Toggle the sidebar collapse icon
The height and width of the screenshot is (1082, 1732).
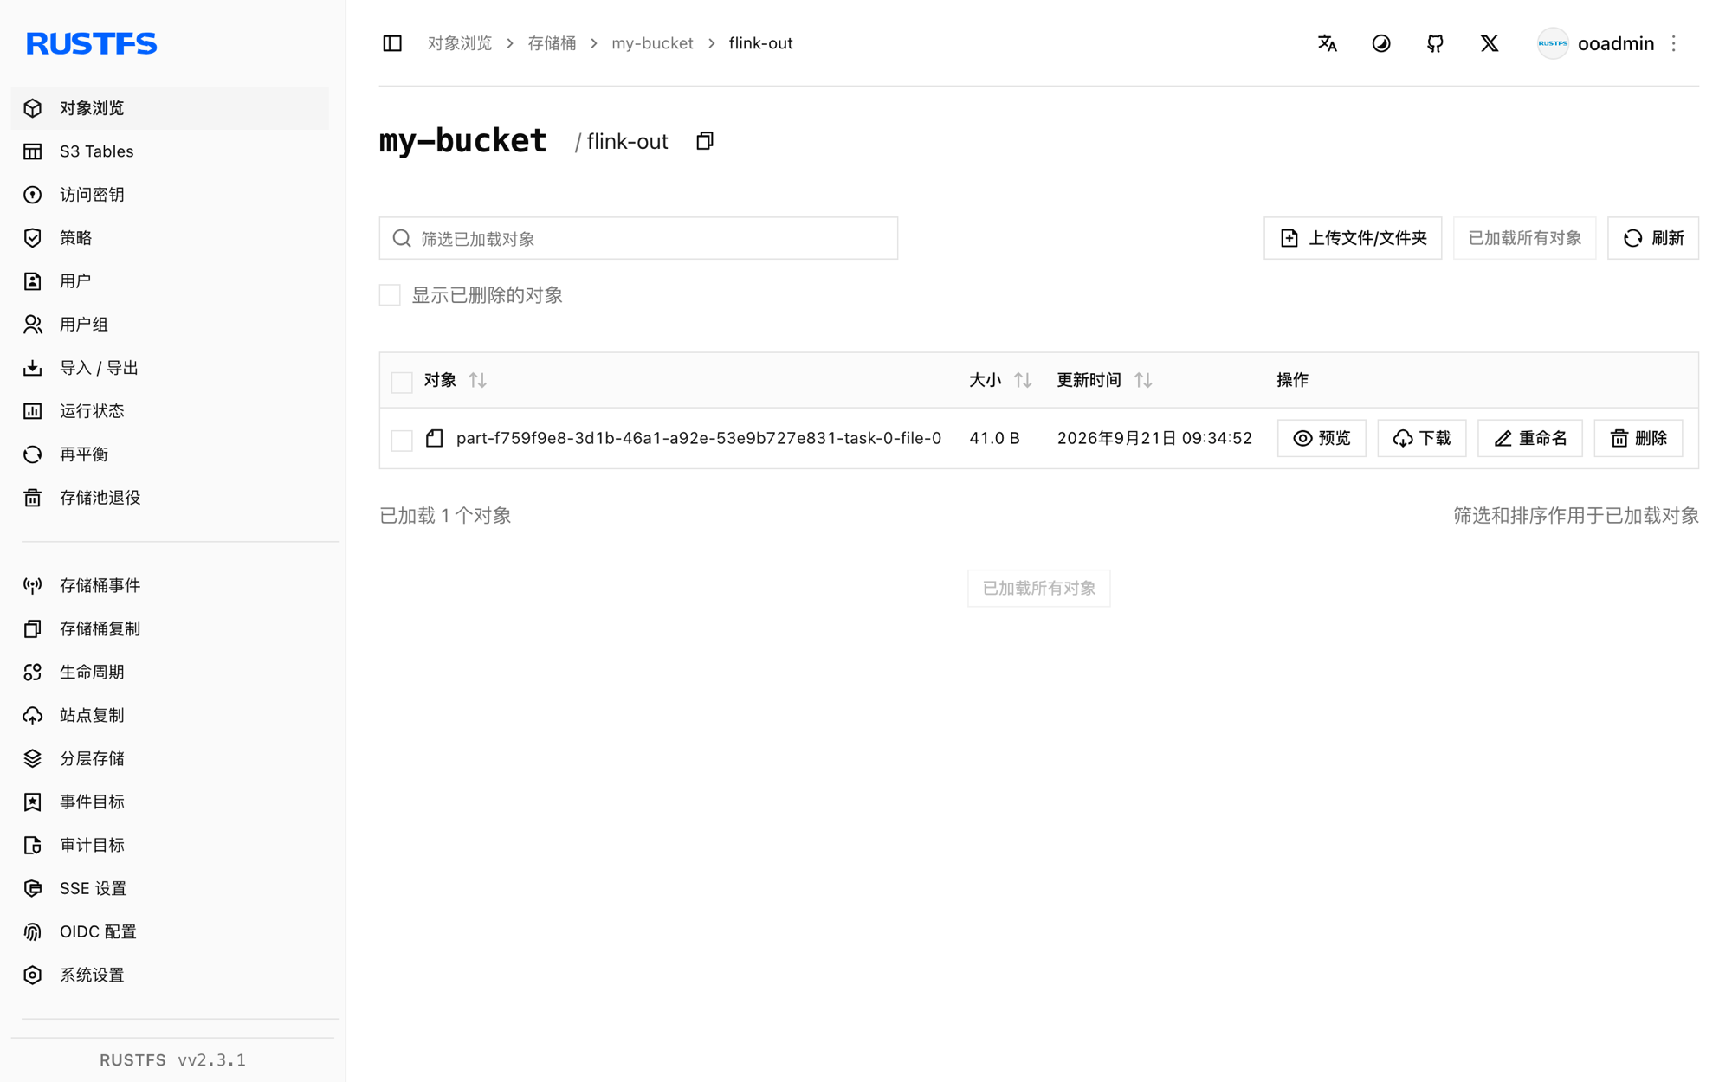392,43
